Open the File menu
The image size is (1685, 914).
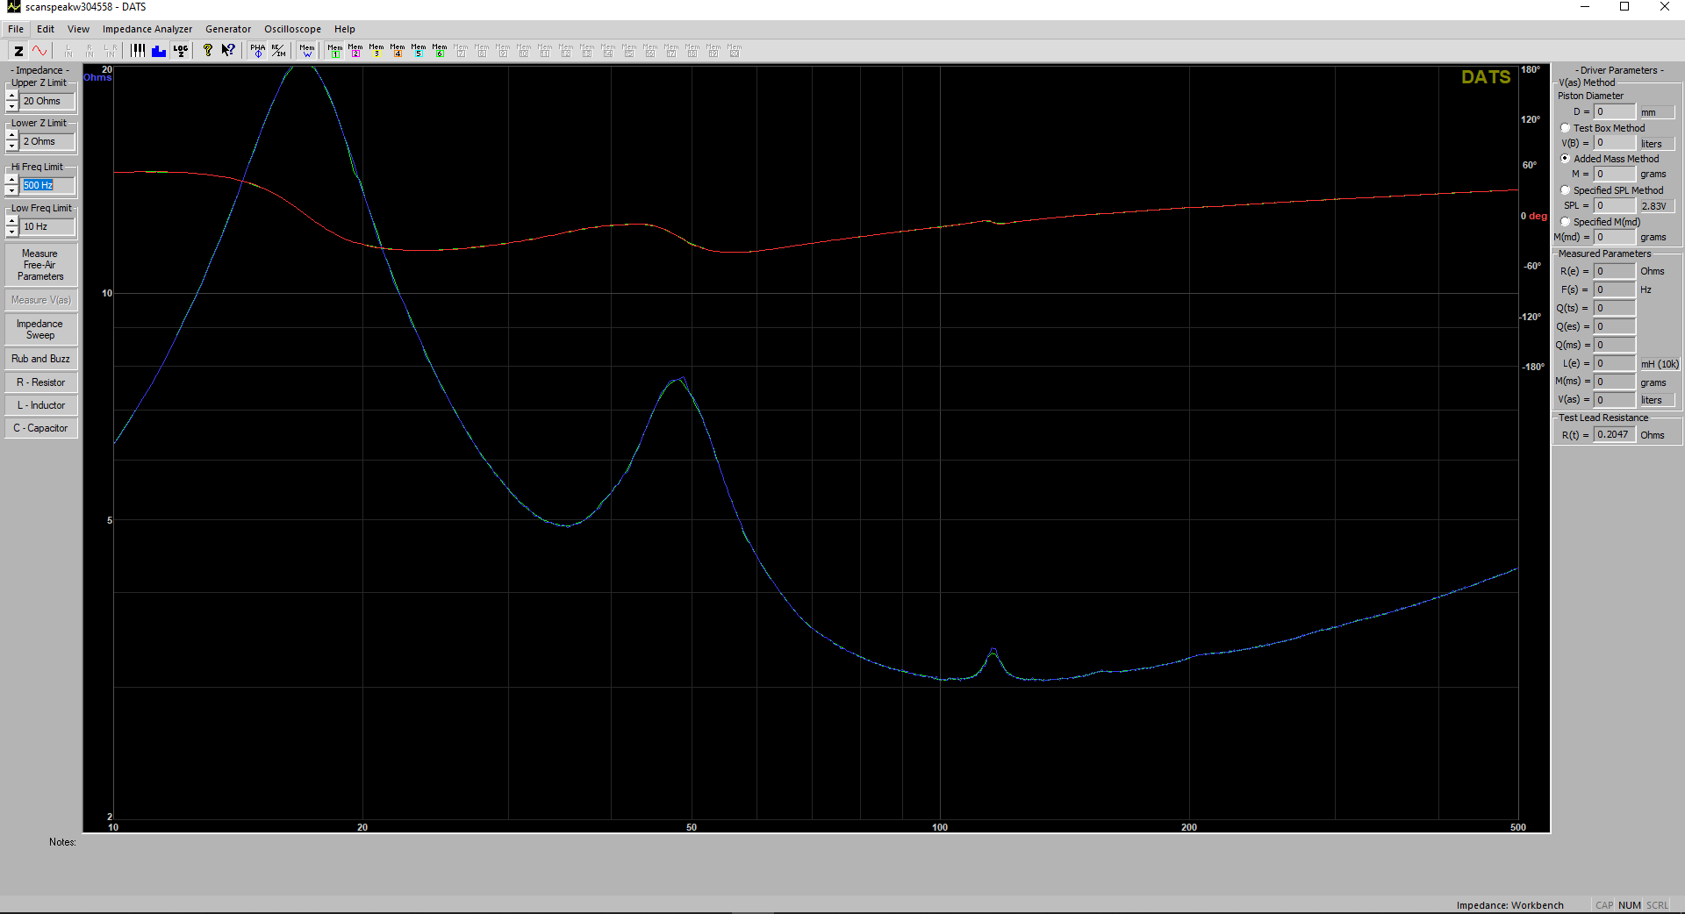pyautogui.click(x=16, y=29)
